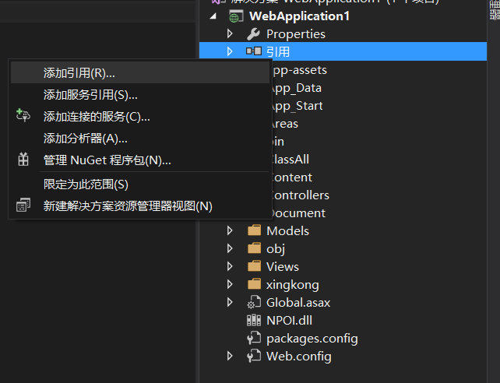Image resolution: width=500 pixels, height=383 pixels.
Task: Click the obj folder icon
Action: 254,248
